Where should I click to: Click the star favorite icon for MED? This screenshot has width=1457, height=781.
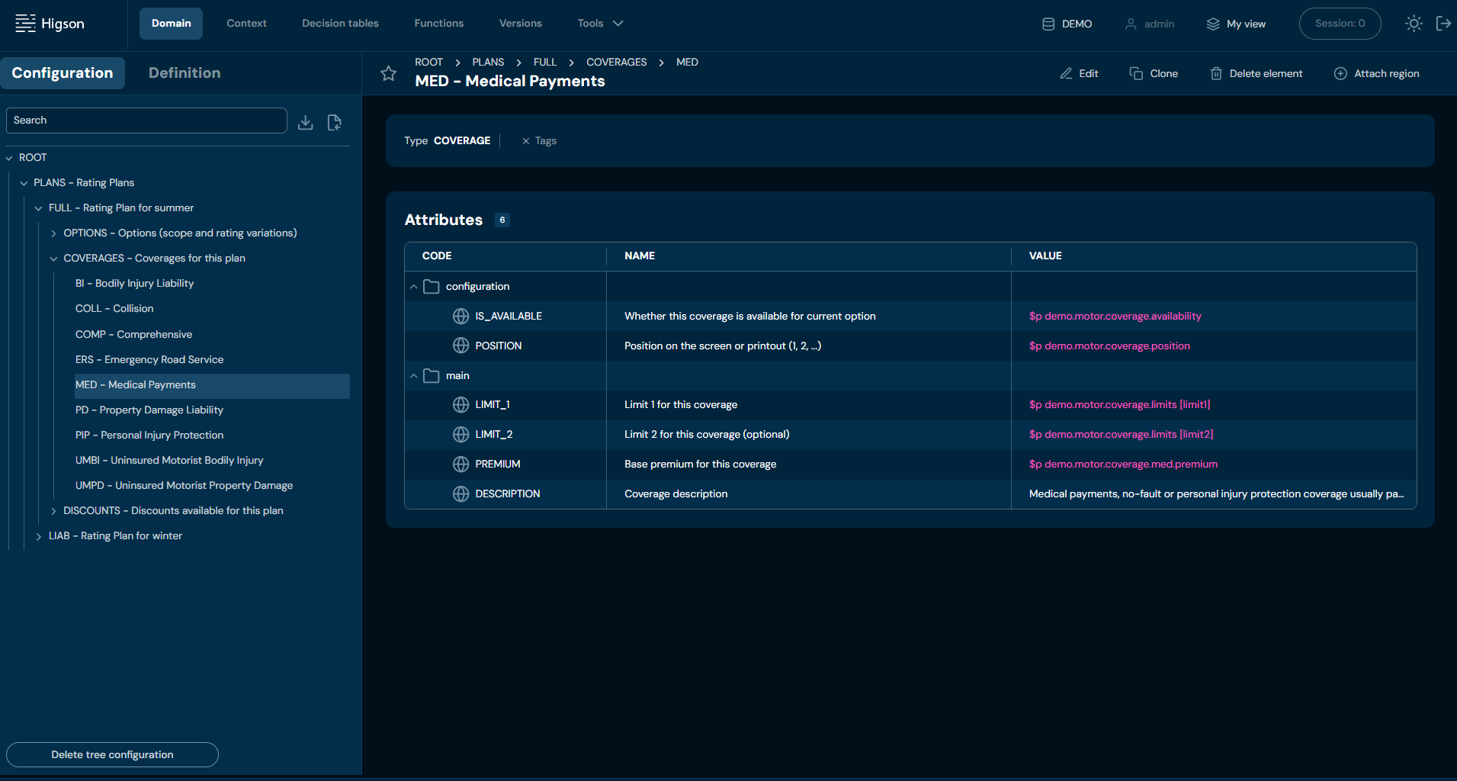(389, 73)
